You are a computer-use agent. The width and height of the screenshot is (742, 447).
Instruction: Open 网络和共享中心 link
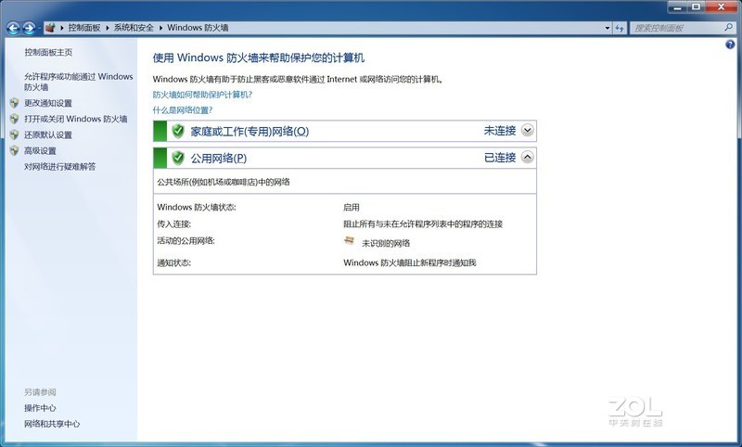coord(52,424)
